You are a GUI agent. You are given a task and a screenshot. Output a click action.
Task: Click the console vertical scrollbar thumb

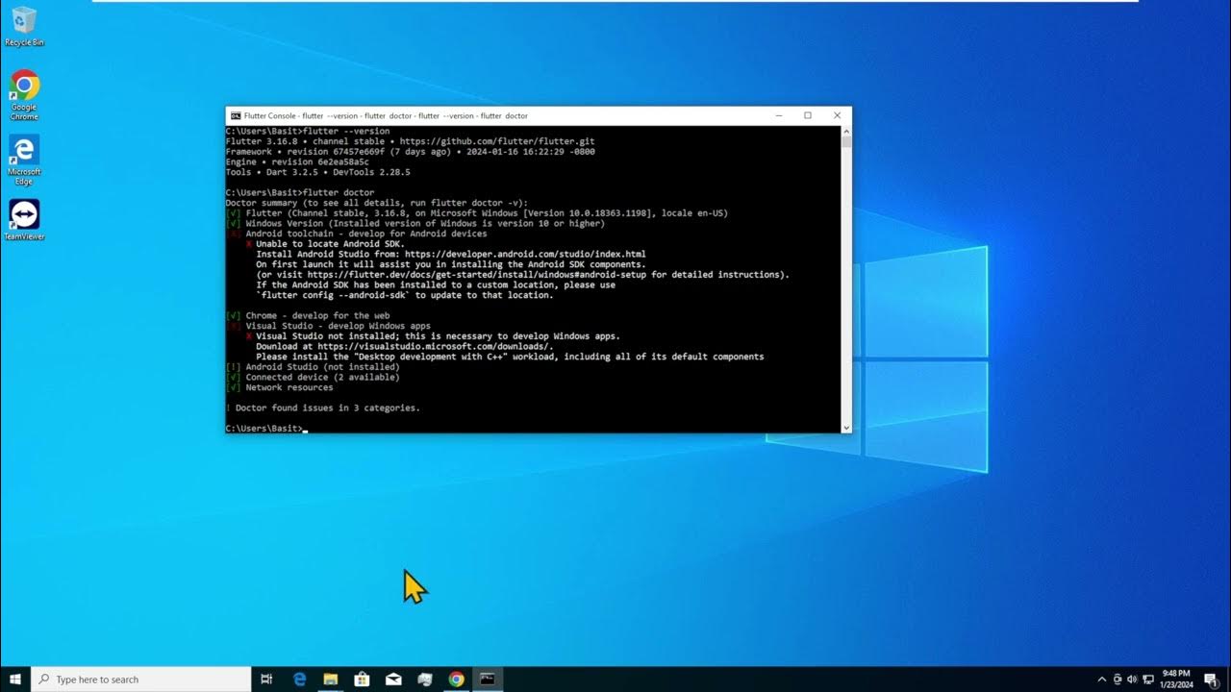[x=846, y=142]
